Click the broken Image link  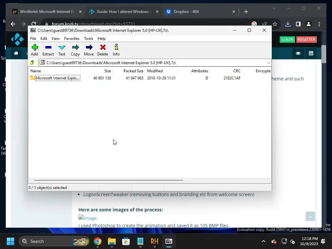click(88, 218)
